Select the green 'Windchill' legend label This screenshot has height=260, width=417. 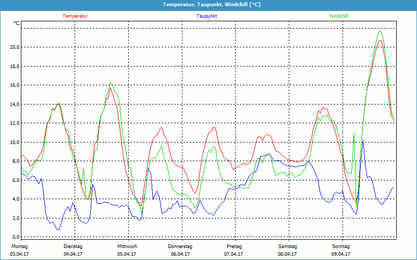click(x=338, y=16)
